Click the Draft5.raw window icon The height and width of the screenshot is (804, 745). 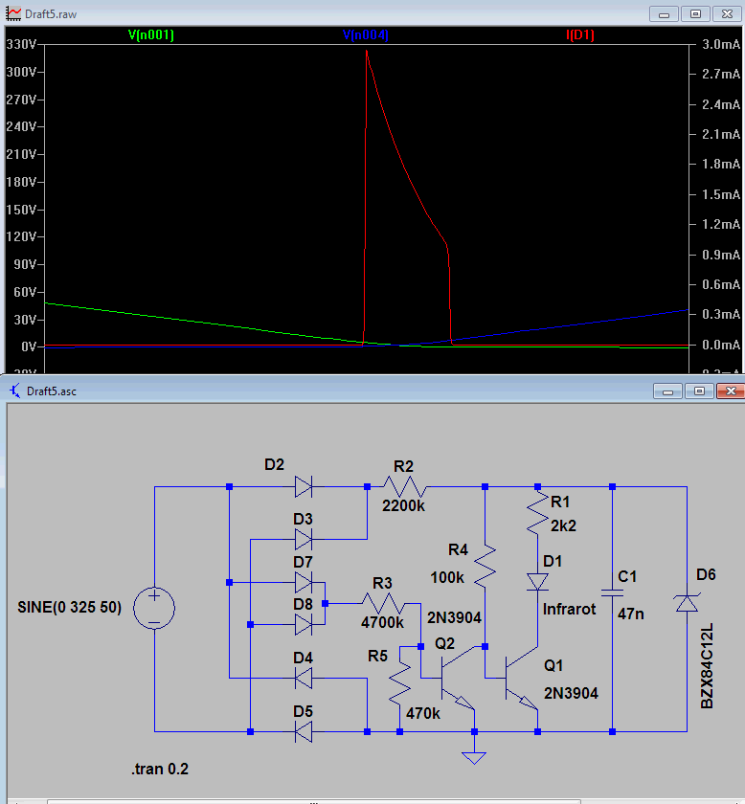point(12,13)
